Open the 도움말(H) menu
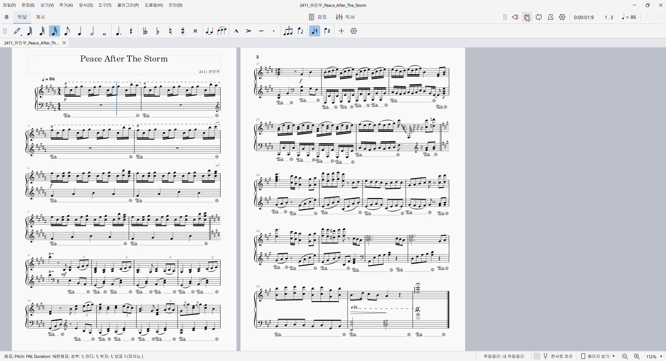 point(154,5)
